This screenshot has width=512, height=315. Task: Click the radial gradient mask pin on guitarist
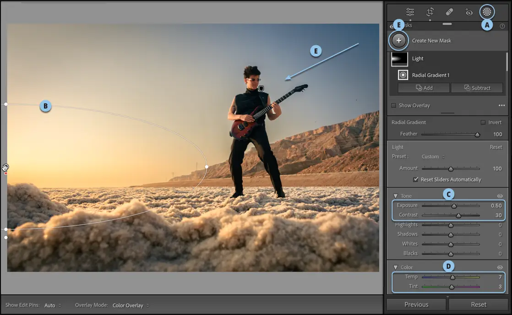tap(261, 88)
